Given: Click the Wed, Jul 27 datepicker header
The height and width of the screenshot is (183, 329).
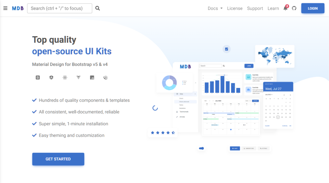Looking at the screenshot, I should coord(278,87).
